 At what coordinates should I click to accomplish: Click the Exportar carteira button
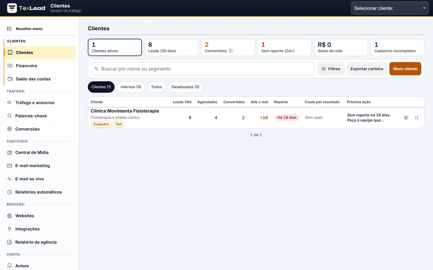(x=367, y=69)
